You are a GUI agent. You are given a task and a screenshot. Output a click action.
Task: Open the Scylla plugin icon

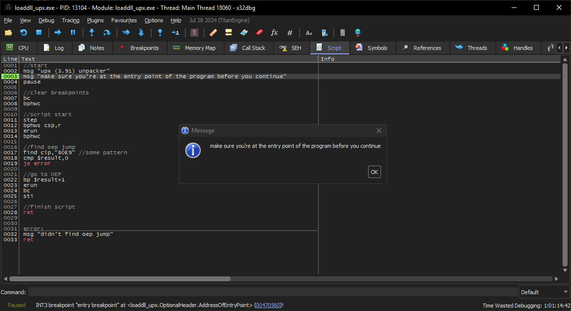coord(194,33)
